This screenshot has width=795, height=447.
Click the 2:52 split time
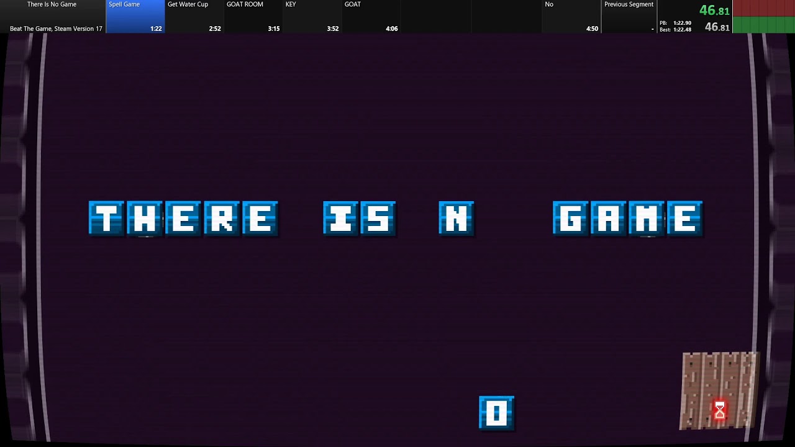215,29
